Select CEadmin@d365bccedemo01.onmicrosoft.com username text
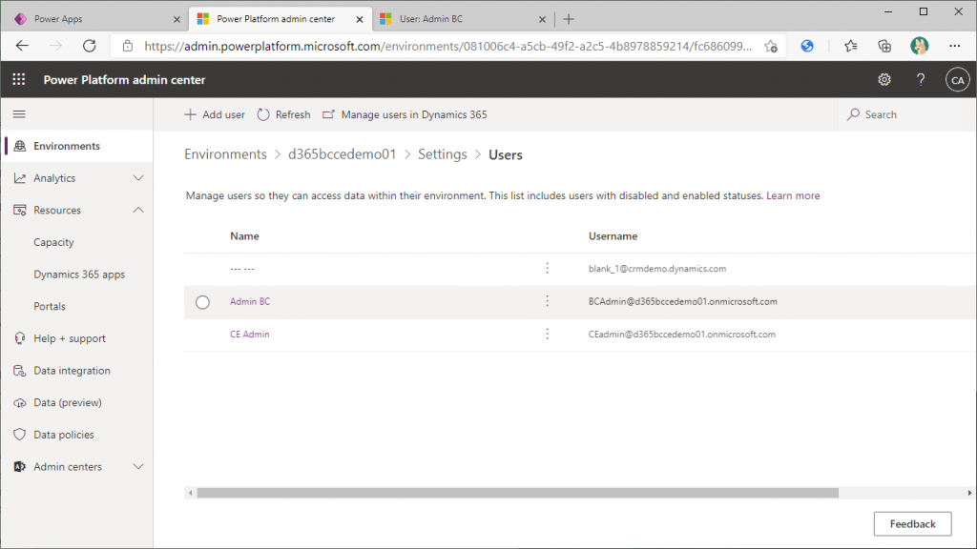This screenshot has width=977, height=549. [x=681, y=335]
